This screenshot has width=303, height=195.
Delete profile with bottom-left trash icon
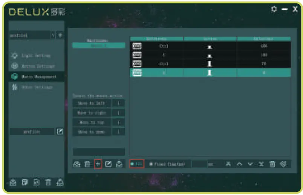(x=48, y=182)
